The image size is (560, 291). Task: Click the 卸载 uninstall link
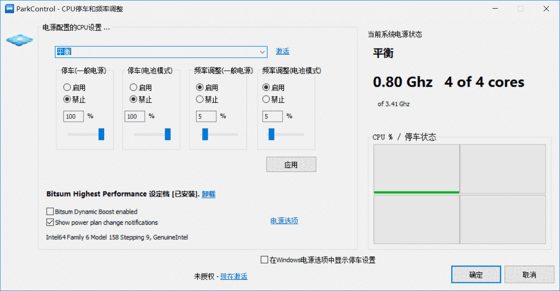point(209,194)
